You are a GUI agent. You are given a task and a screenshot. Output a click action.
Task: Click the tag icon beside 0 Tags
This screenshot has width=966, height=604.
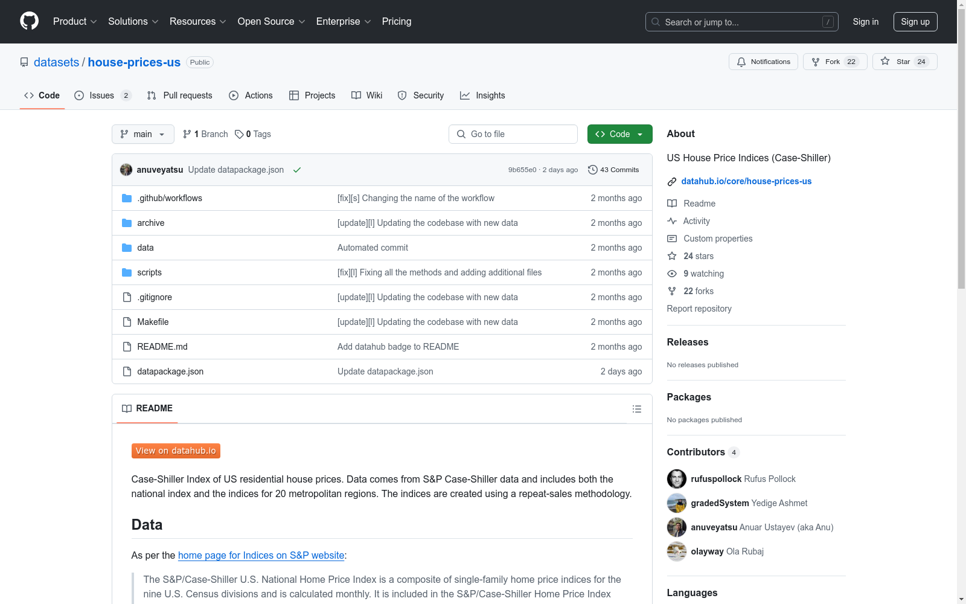pos(239,134)
